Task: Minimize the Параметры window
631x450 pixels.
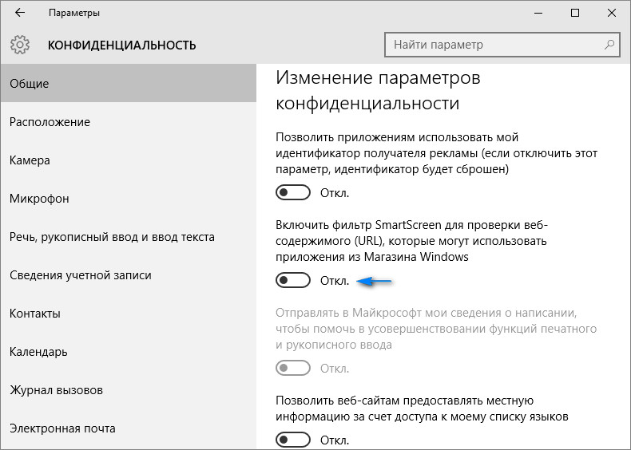Action: point(538,13)
